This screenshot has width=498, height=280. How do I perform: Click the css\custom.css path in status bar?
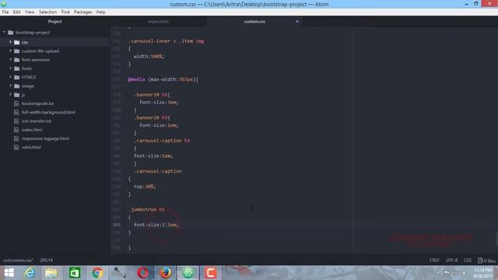coord(18,261)
